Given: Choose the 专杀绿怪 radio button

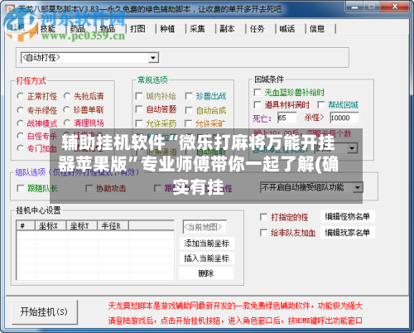Looking at the screenshot, I should coord(21,110).
